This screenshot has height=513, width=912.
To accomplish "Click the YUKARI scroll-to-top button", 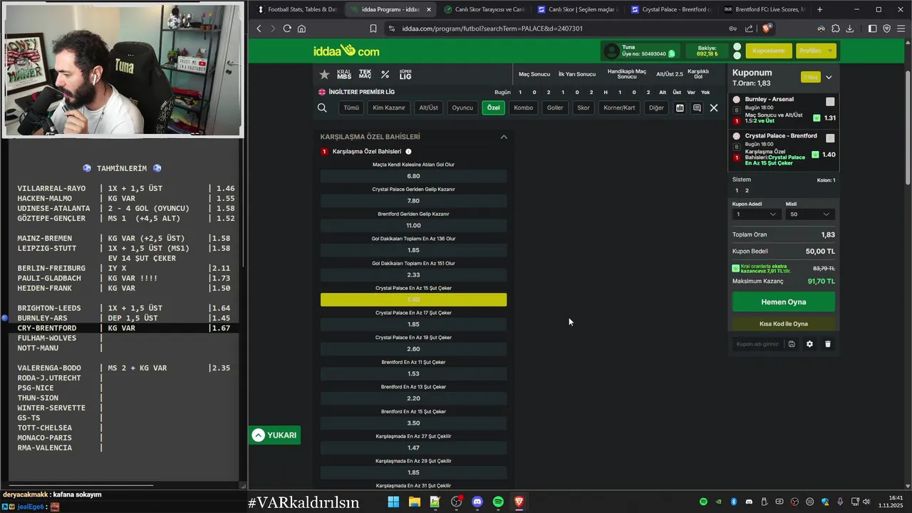I will 274,435.
